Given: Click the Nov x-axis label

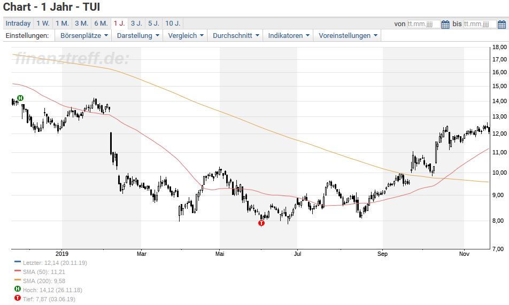Looking at the screenshot, I should [464, 254].
